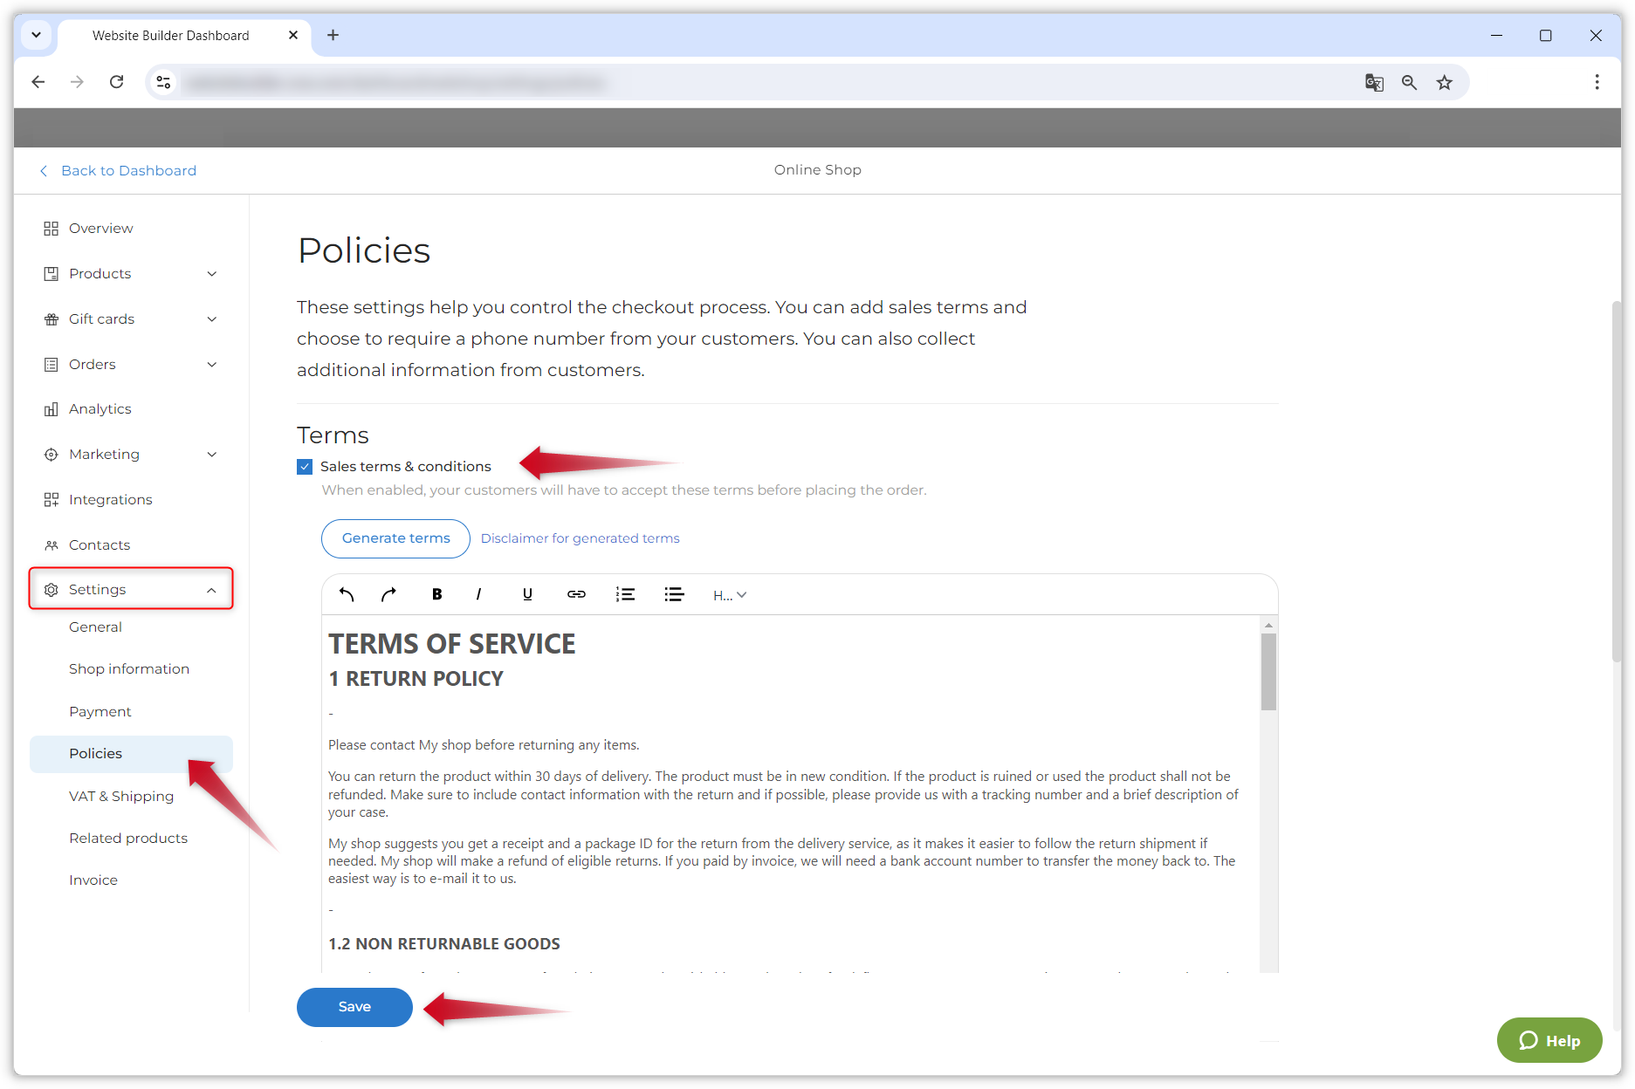
Task: Click the undo arrow in the editor toolbar
Action: tap(347, 594)
